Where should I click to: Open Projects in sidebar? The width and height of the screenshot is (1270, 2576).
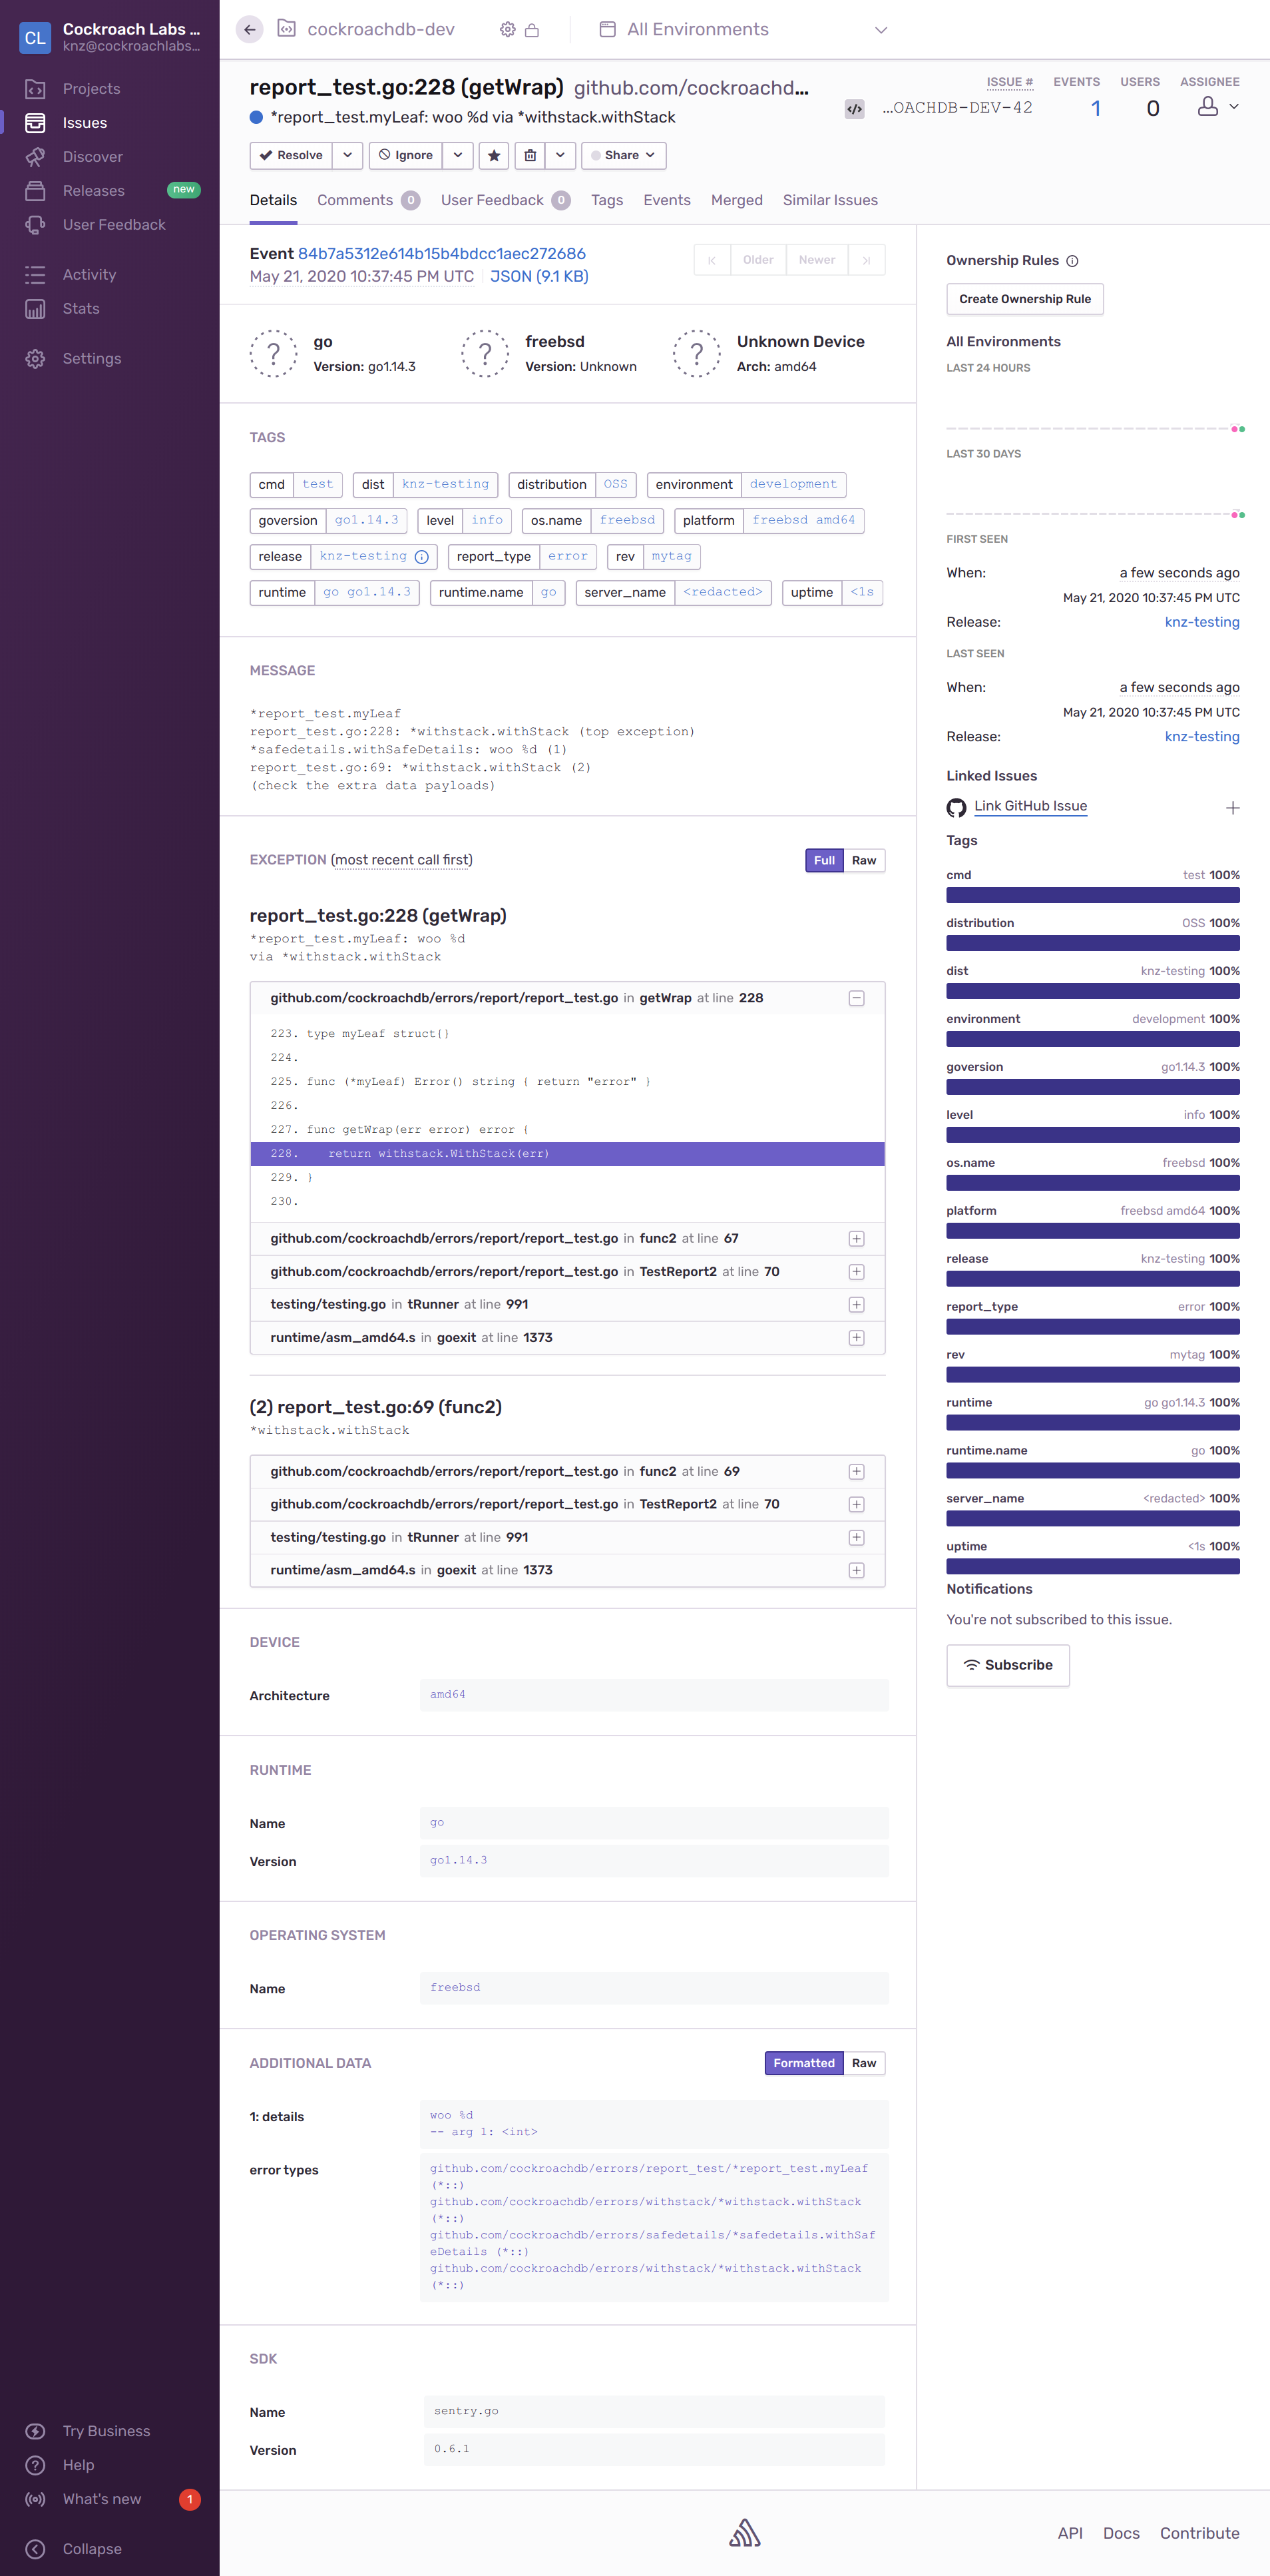(91, 89)
